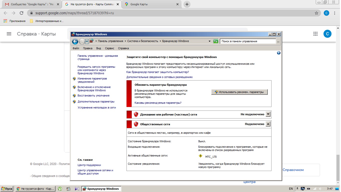The image size is (341, 192).
Task: Click shield icon beside Дополнительные параметры
Action: 74,102
